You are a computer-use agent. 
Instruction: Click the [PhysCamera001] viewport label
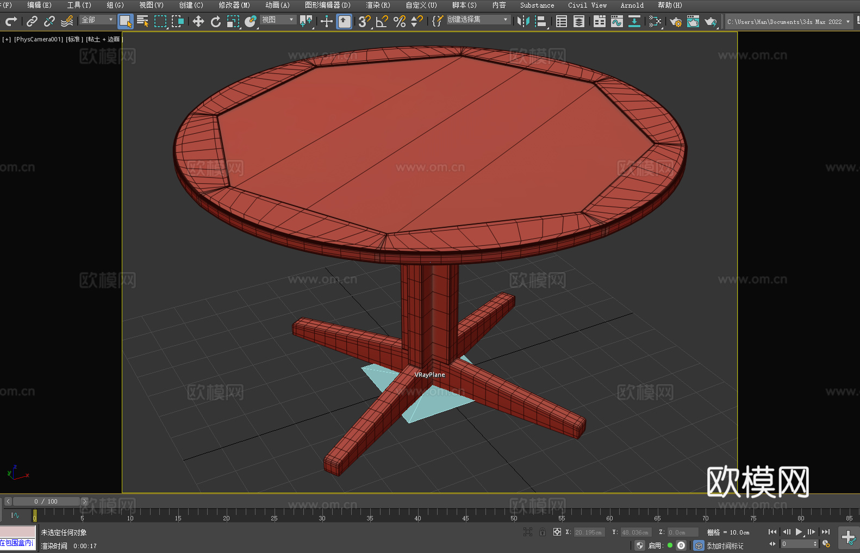tap(39, 39)
